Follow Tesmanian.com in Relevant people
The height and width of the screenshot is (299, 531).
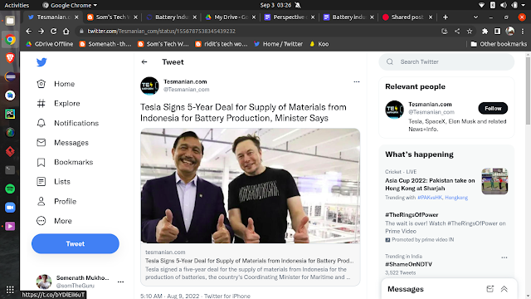point(493,109)
